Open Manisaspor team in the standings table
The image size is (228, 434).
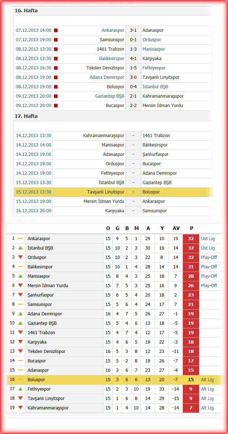39,276
